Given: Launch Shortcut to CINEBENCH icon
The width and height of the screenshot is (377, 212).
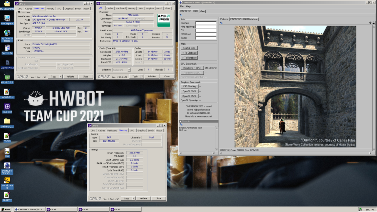Looking at the screenshot, I should (7, 168).
